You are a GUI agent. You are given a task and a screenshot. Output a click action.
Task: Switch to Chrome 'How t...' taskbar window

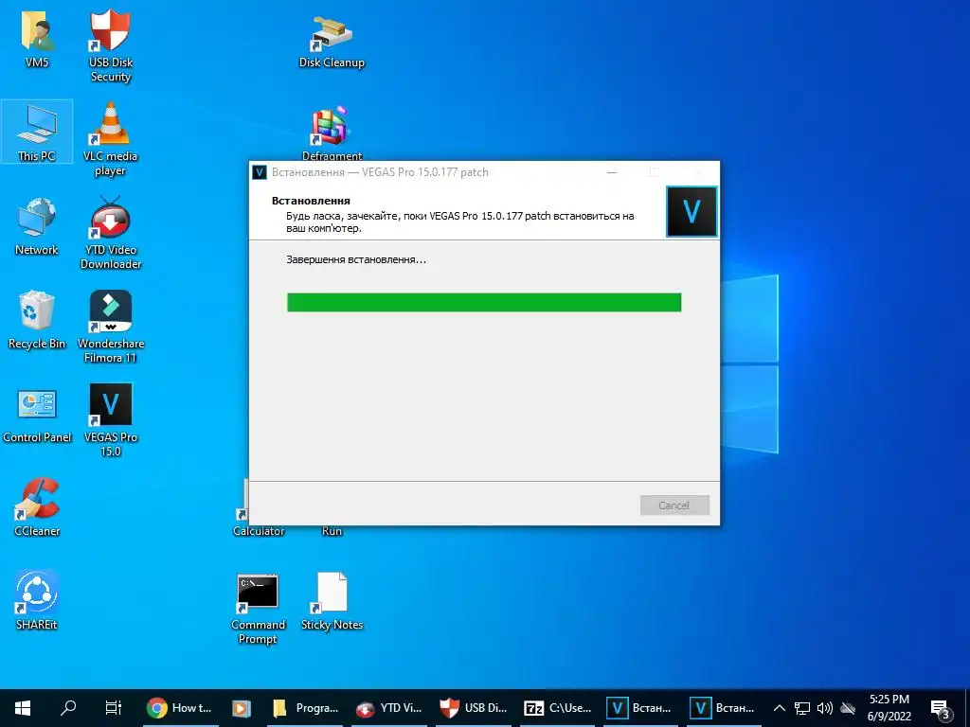click(179, 708)
